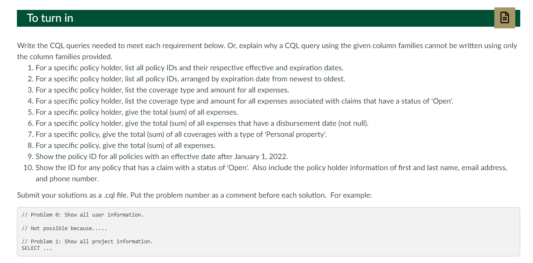Select requirement 2 about expiration date ordering

[x=189, y=78]
